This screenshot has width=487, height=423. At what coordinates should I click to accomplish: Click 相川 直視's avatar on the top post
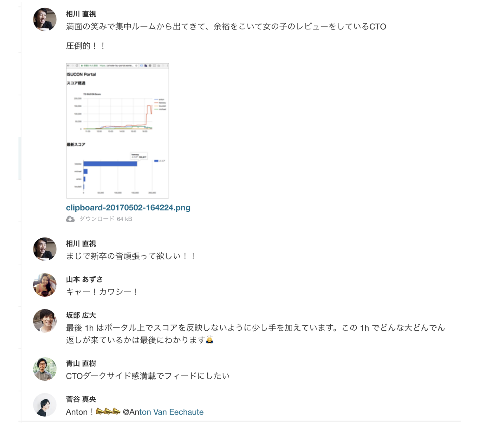45,19
